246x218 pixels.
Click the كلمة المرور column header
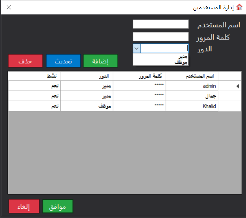click(139, 76)
